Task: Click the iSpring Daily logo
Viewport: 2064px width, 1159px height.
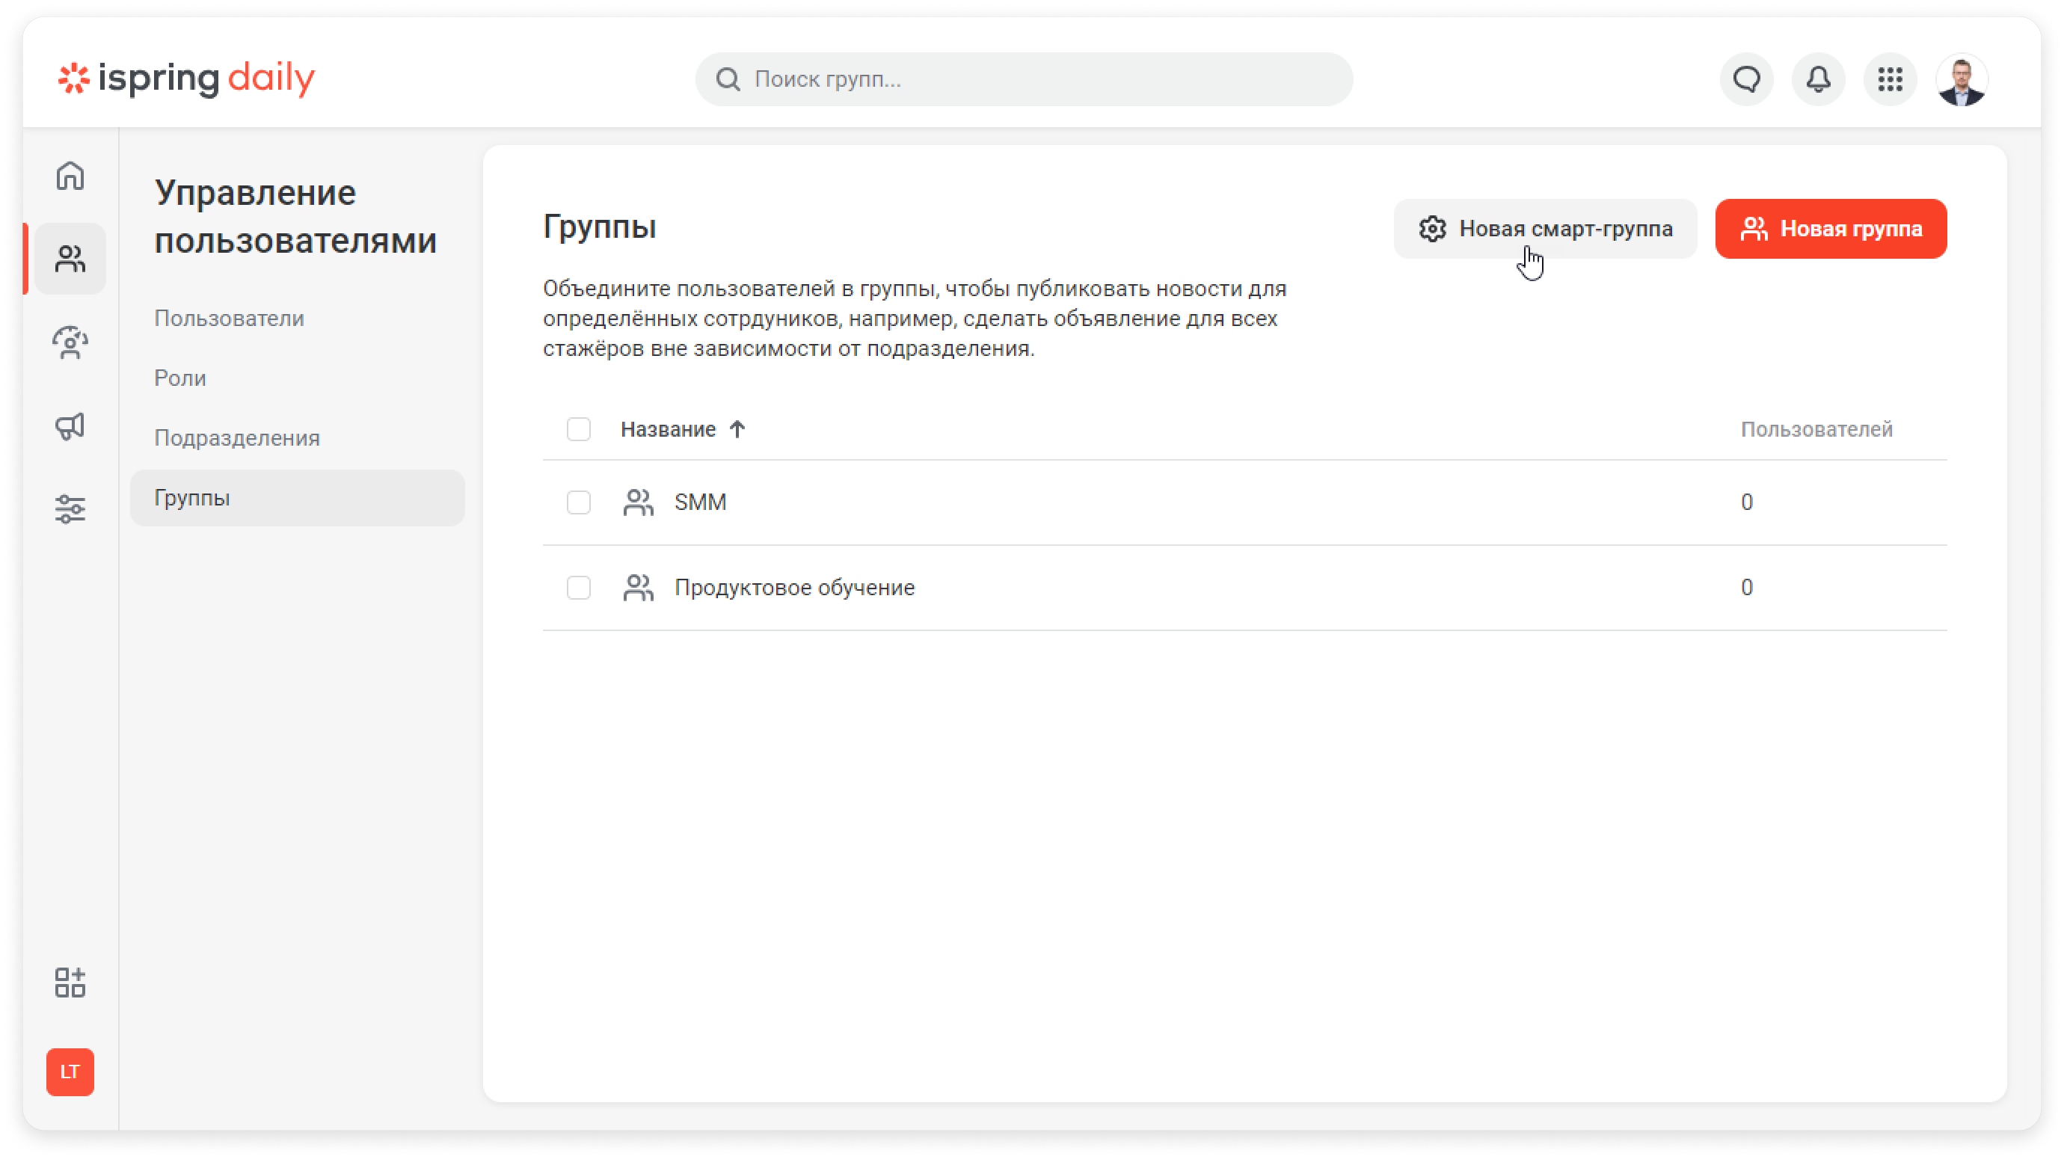Action: 187,79
